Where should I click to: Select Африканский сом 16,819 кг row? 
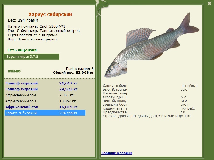coord(45,107)
